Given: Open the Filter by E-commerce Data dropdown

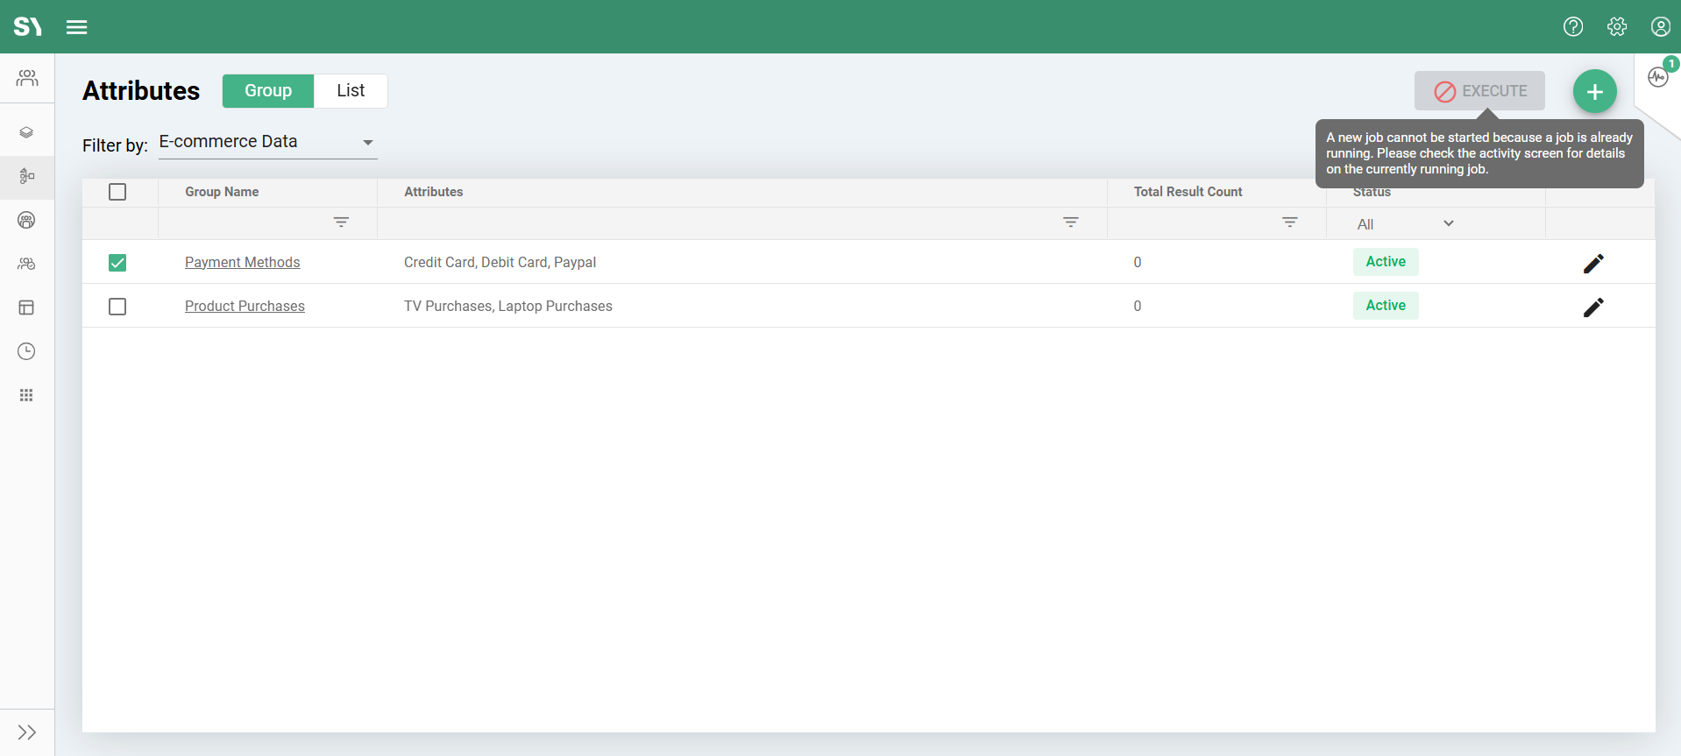Looking at the screenshot, I should point(267,142).
